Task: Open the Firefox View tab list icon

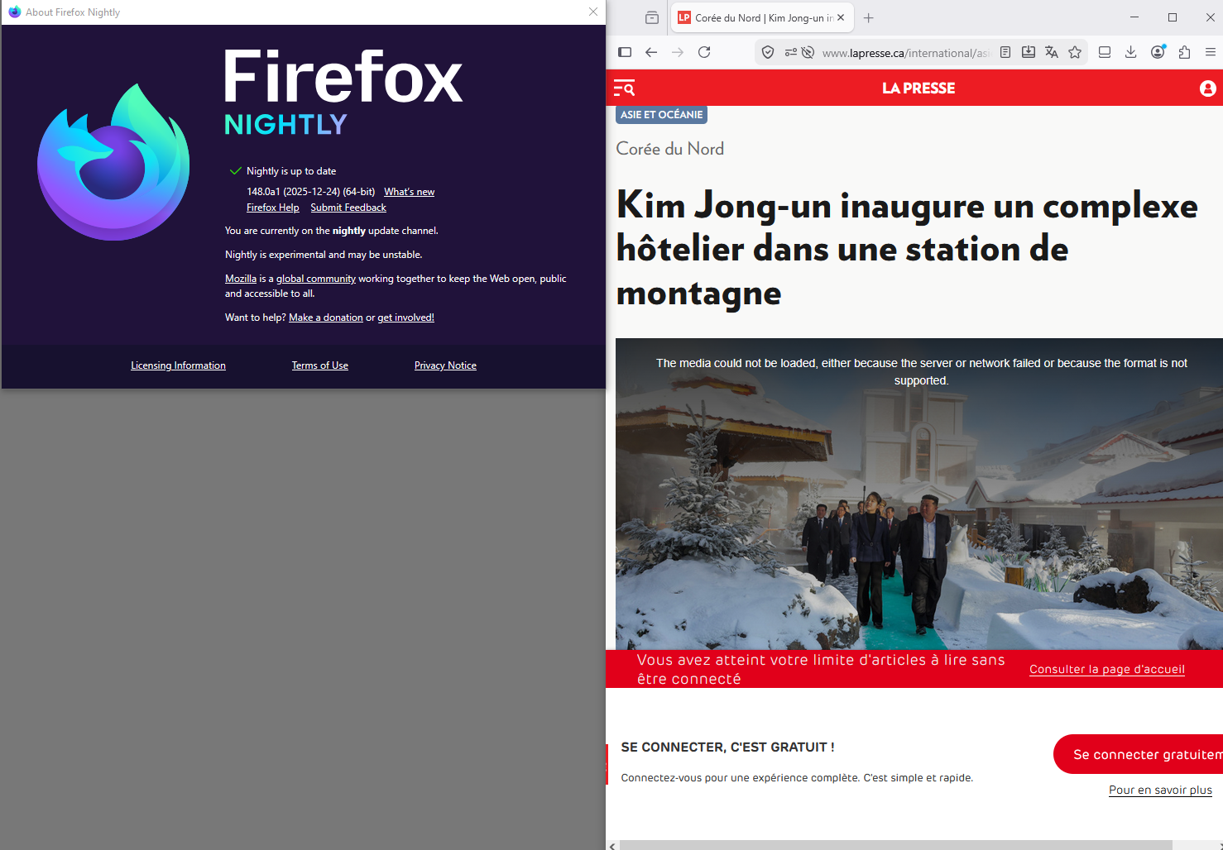Action: (x=652, y=17)
